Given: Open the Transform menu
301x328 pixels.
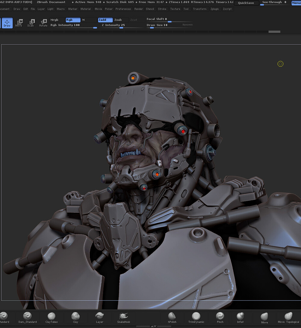Looking at the screenshot, I should [200, 9].
